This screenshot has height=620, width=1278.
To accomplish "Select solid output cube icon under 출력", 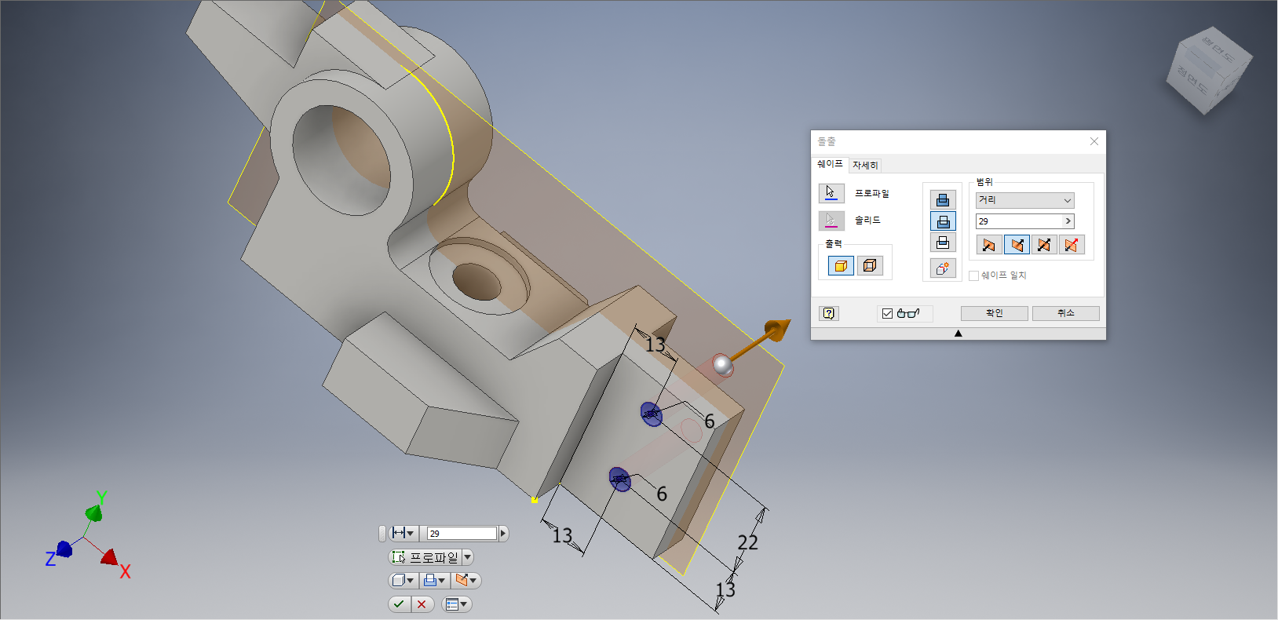I will coord(841,266).
